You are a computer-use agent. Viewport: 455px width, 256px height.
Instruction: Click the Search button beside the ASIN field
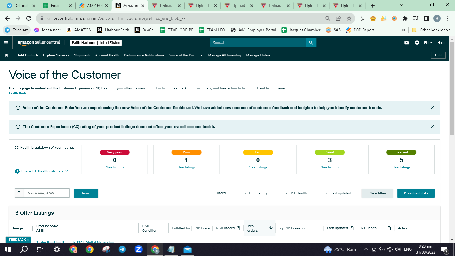click(x=86, y=193)
